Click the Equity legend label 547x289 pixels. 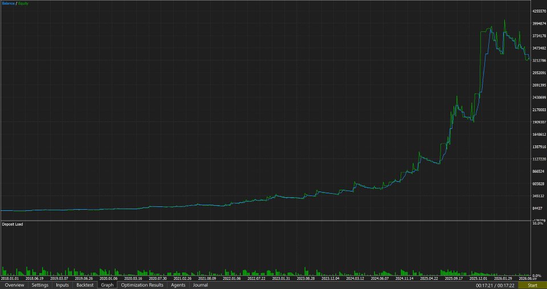23,3
